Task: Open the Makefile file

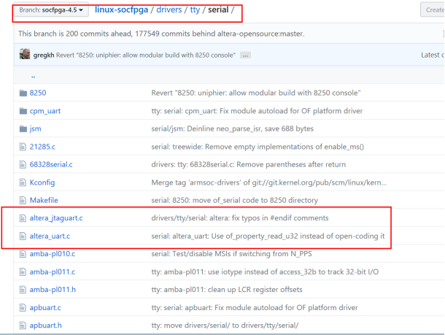Action: 44,201
